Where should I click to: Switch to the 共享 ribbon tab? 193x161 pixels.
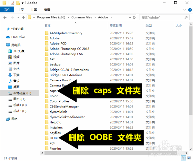[x=34, y=10]
